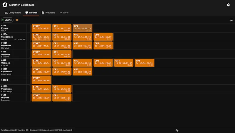Select competitor #124 Кузяев row label
This screenshot has width=235, height=133.
(13, 28)
